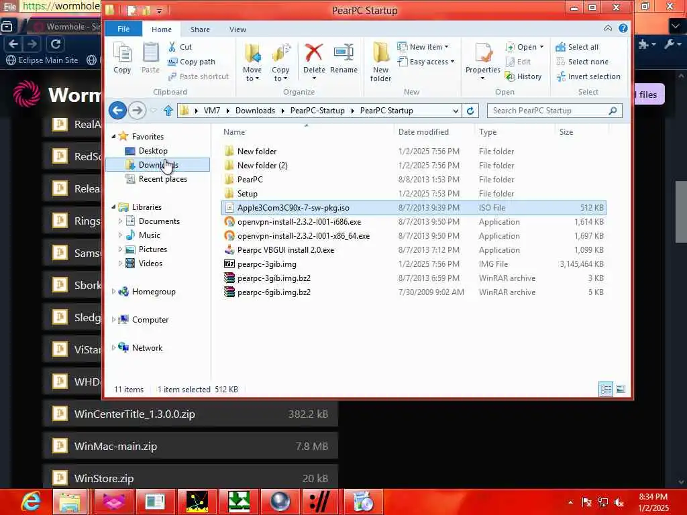Collapse the Libraries tree node
This screenshot has height=515, width=687.
(x=113, y=207)
